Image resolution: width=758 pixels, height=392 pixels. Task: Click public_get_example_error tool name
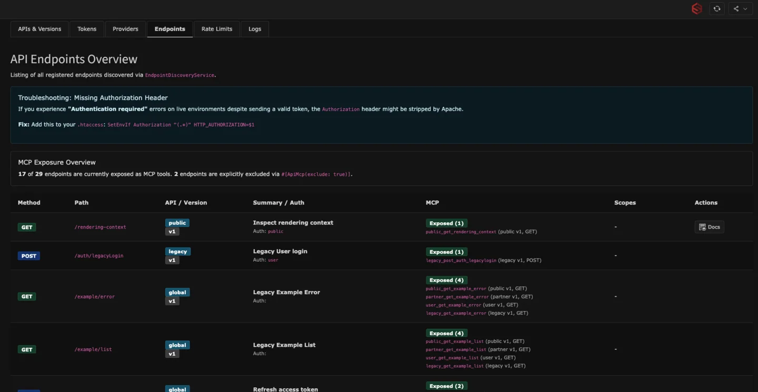coord(456,288)
